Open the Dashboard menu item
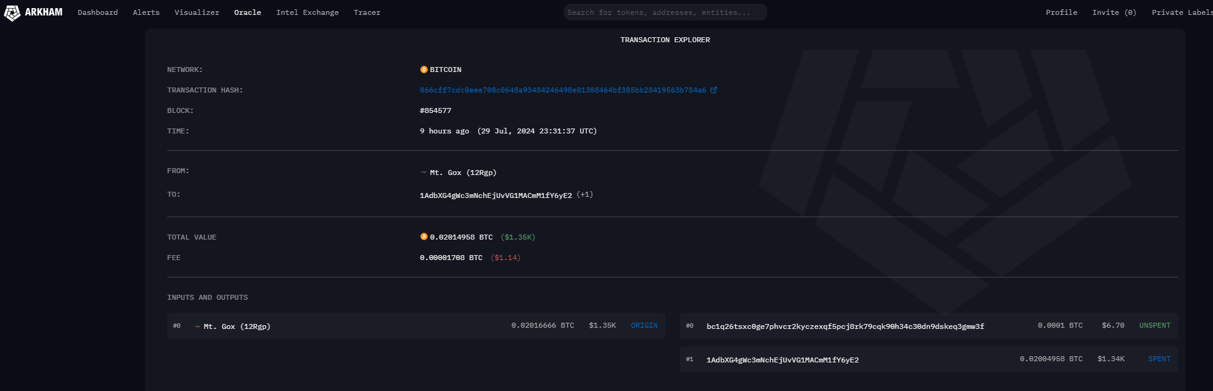 tap(98, 12)
